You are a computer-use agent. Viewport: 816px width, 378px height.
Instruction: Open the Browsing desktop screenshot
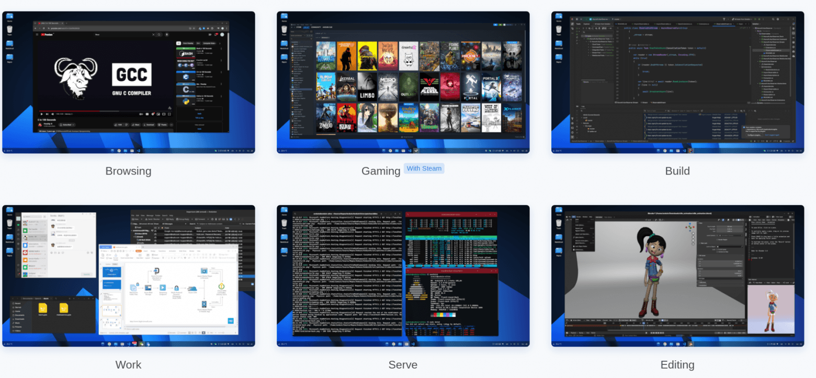coord(129,82)
